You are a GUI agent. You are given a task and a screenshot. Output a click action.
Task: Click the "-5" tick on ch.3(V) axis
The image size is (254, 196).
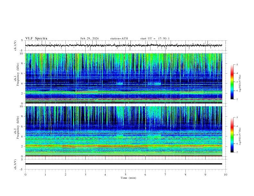[x=21, y=169]
